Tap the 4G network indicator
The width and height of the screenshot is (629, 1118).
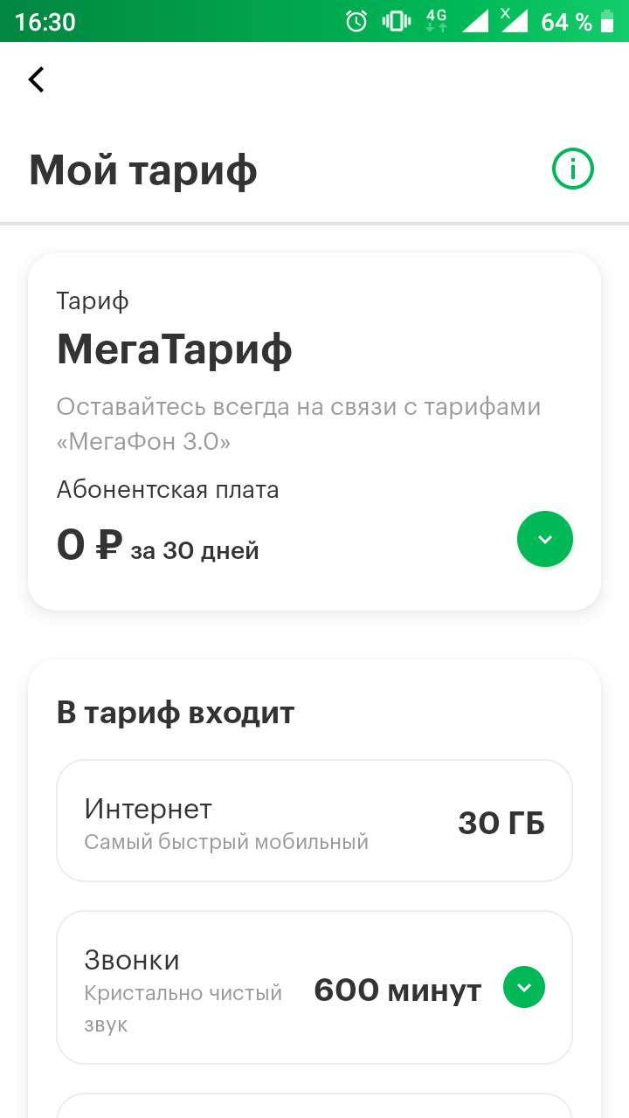tap(437, 21)
